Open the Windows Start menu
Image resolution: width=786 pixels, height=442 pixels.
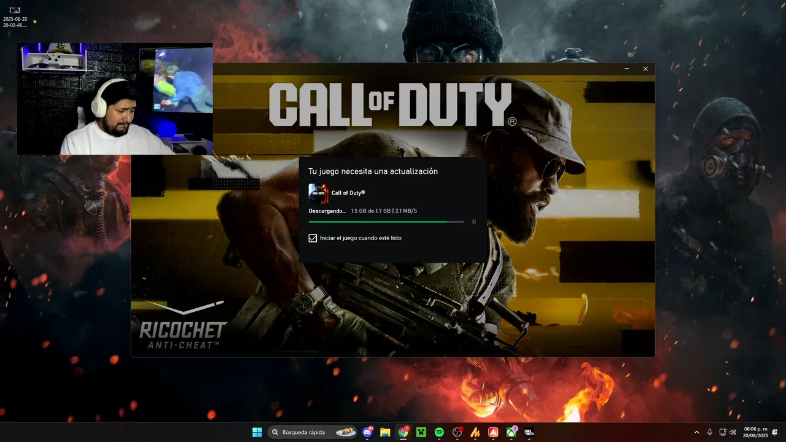257,432
